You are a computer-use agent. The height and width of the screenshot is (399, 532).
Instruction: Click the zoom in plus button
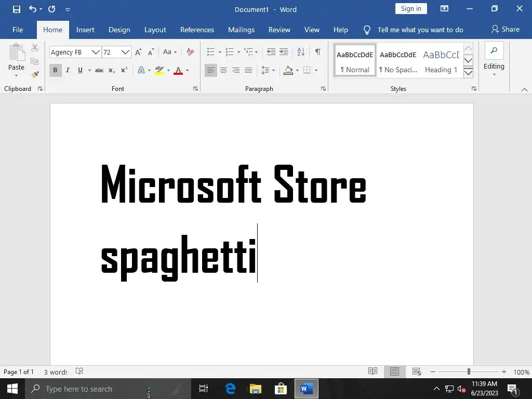pos(504,372)
